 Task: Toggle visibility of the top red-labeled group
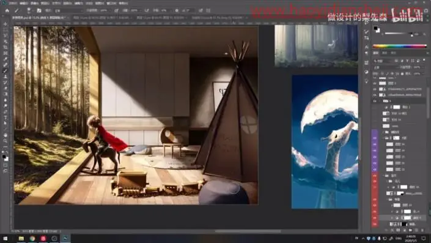click(x=375, y=175)
